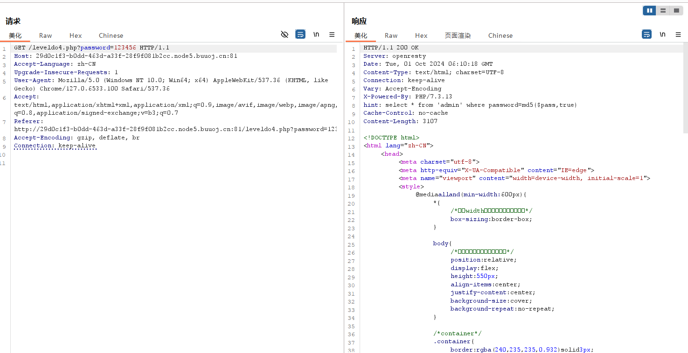
Task: Click the Content-Length: 3107 header
Action: click(x=400, y=121)
